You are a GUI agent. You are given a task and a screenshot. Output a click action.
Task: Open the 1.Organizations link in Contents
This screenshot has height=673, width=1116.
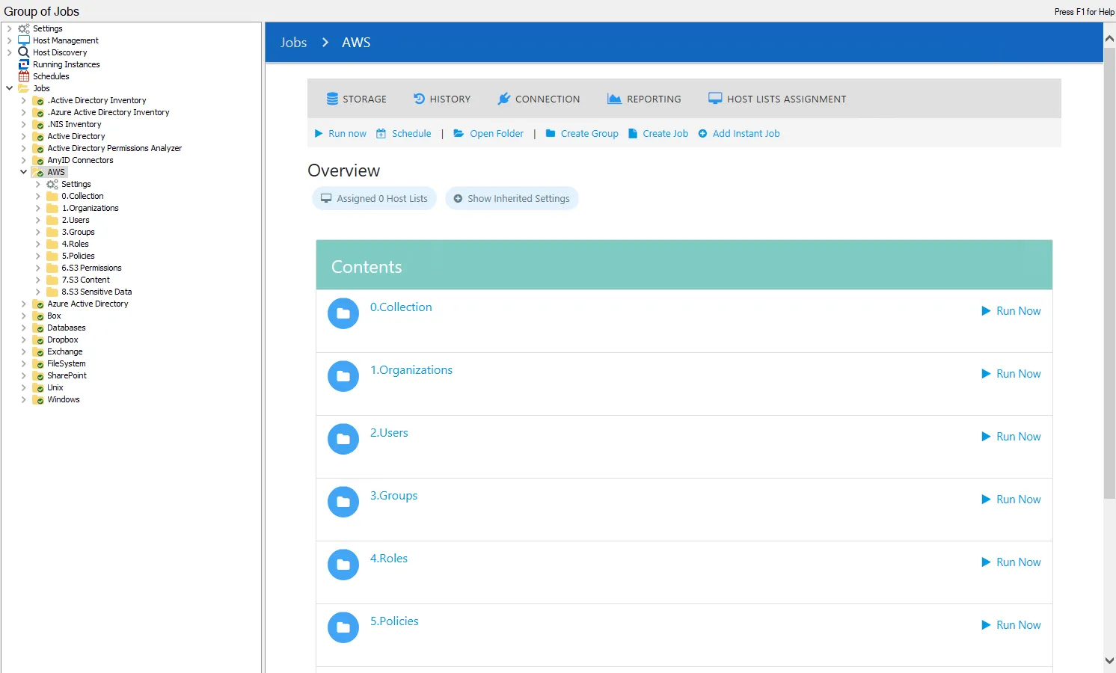click(411, 370)
